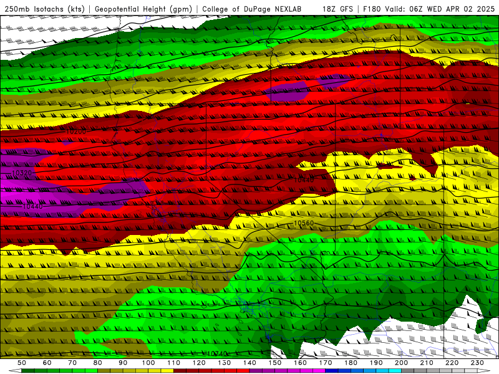Click the 10320 height contour label
The image size is (499, 374).
(22, 173)
